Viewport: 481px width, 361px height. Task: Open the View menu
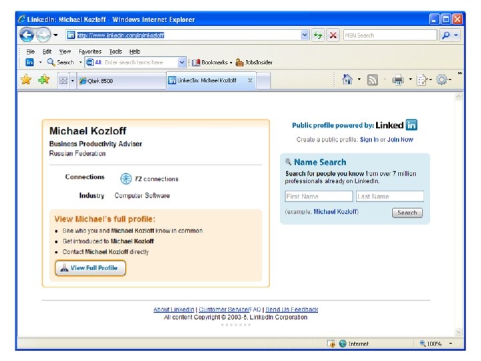(65, 51)
